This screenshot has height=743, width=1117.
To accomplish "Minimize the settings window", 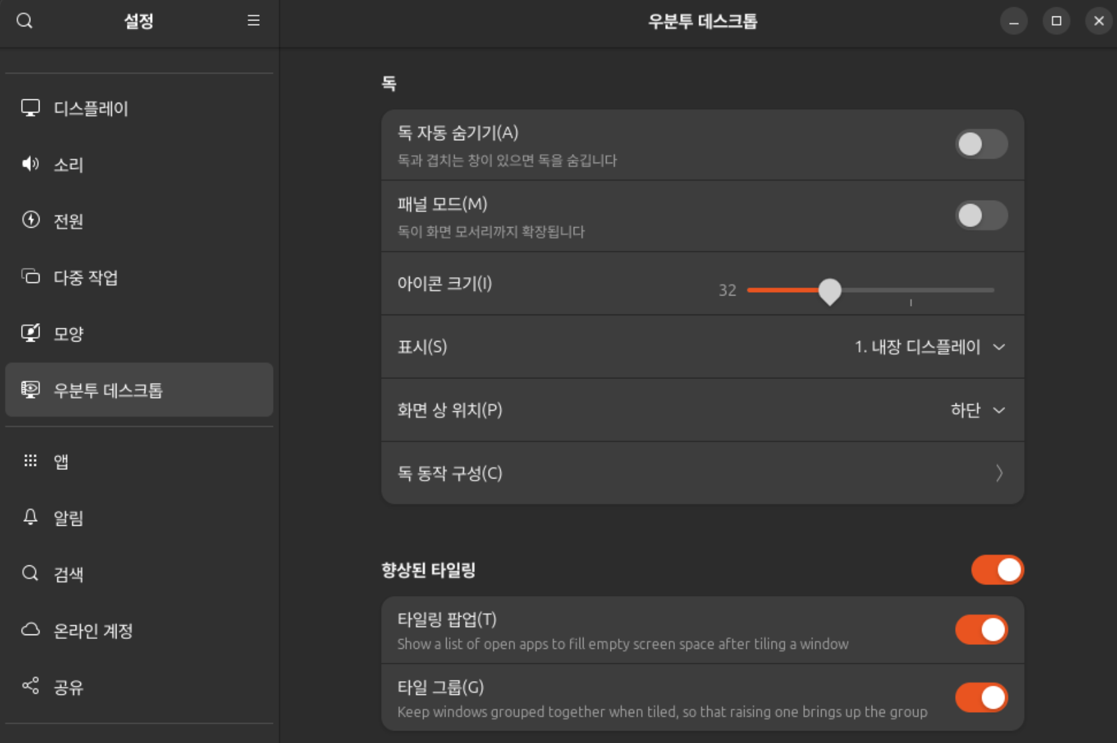I will (1014, 21).
